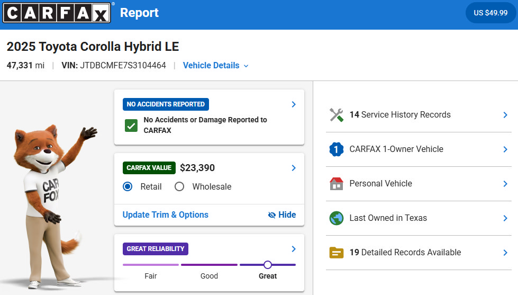
Task: Click the $23,390 value amount
Action: (x=197, y=168)
